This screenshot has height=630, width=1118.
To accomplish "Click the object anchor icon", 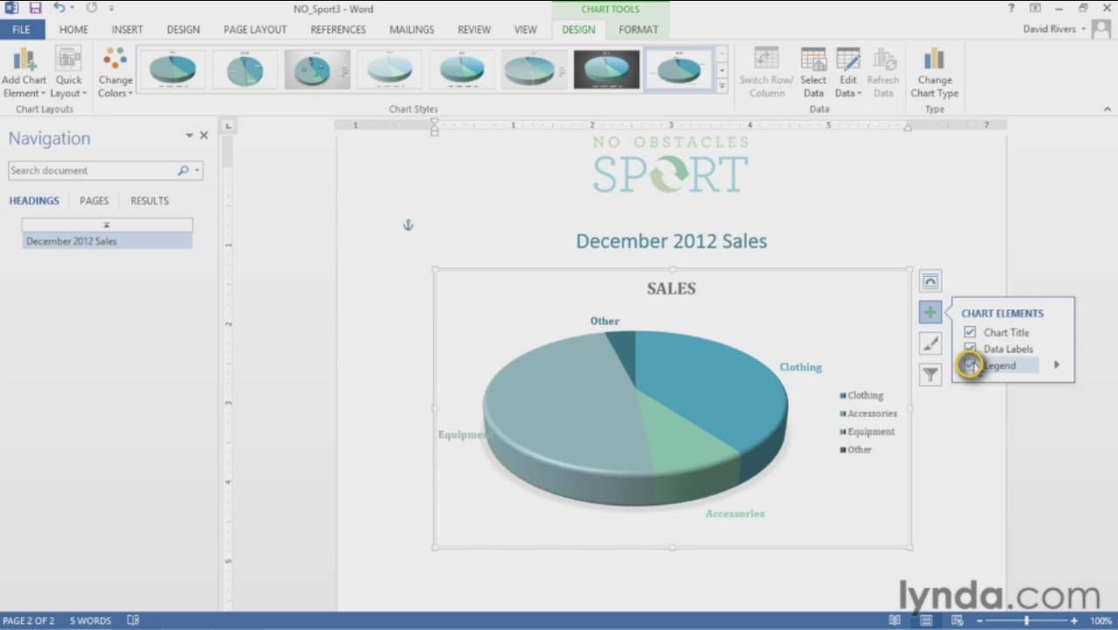I will coord(407,225).
